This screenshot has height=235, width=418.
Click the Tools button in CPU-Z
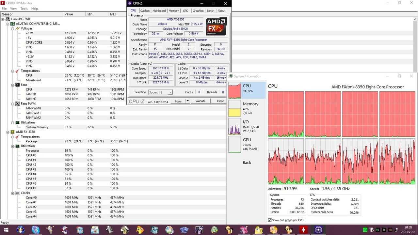point(178,101)
